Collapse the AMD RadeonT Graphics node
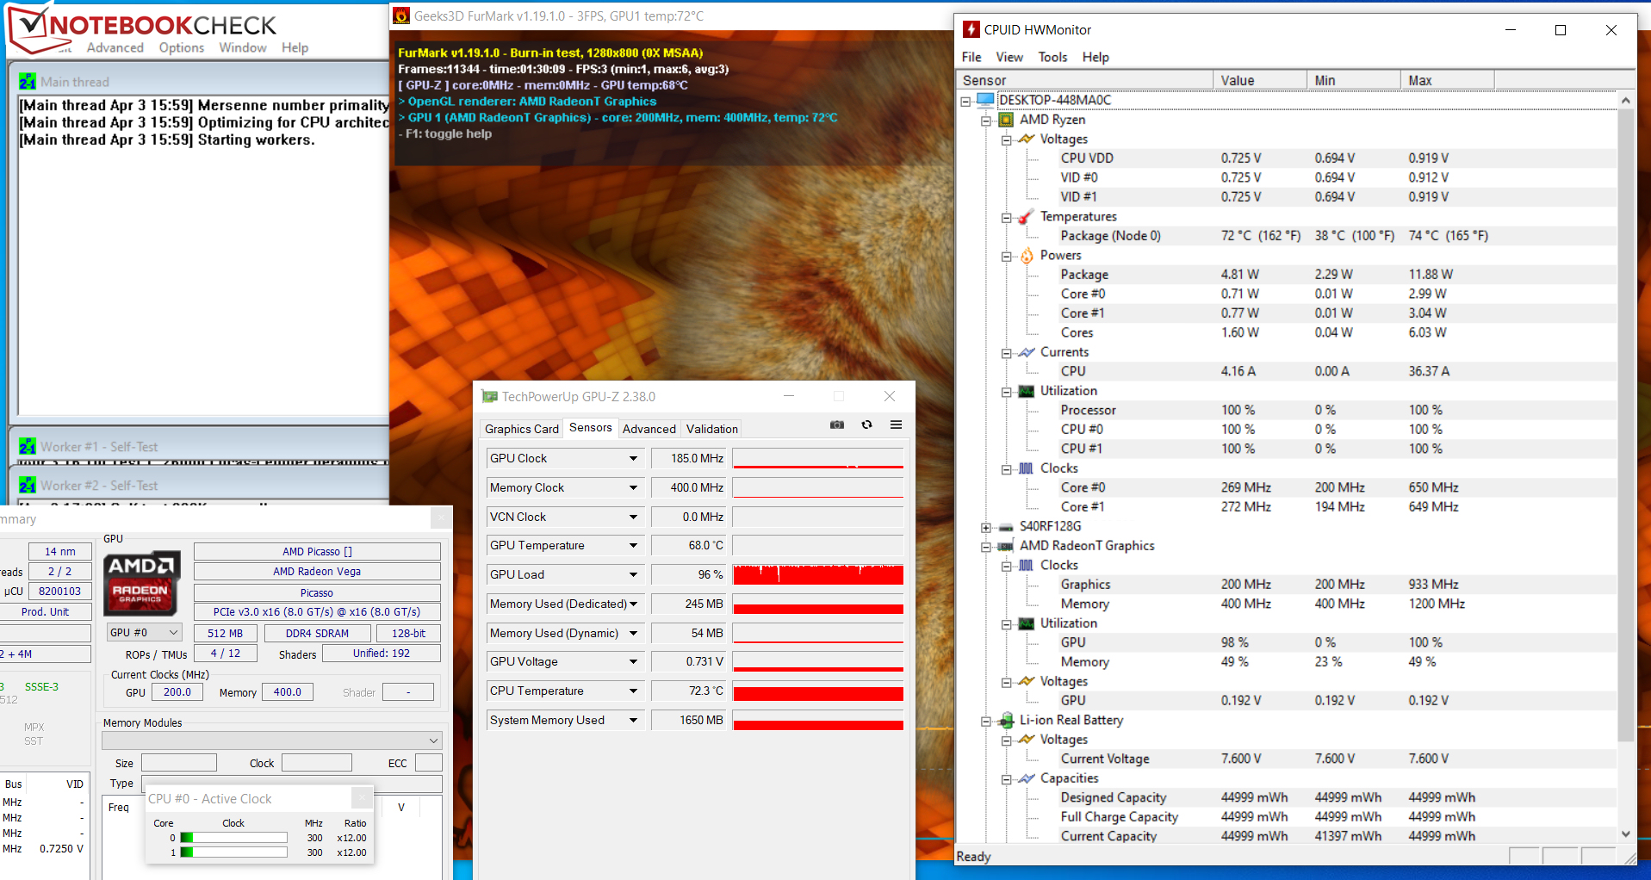 986,547
